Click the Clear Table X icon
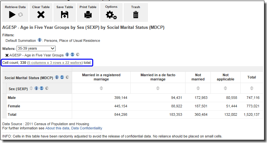The height and width of the screenshot is (143, 267). click(x=41, y=15)
